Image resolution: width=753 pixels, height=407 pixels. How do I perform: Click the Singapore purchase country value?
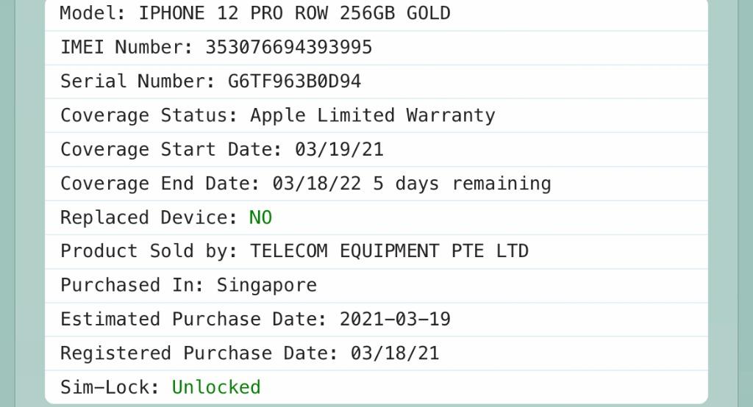pos(266,285)
